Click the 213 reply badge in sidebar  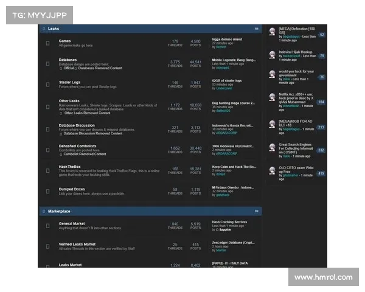pos(321,127)
